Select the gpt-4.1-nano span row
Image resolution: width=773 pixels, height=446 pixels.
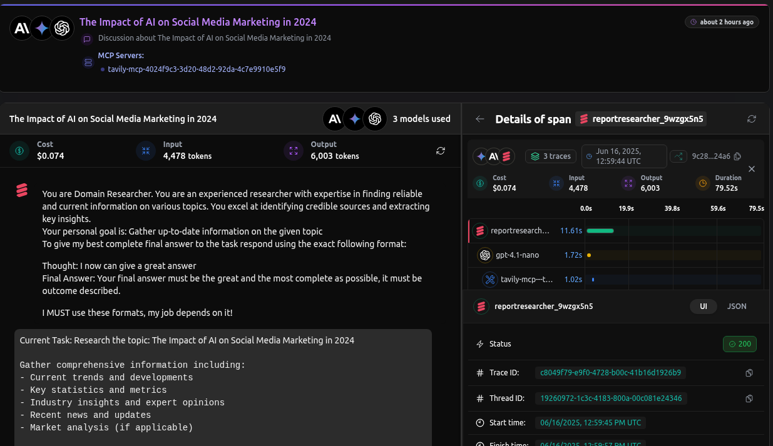517,255
